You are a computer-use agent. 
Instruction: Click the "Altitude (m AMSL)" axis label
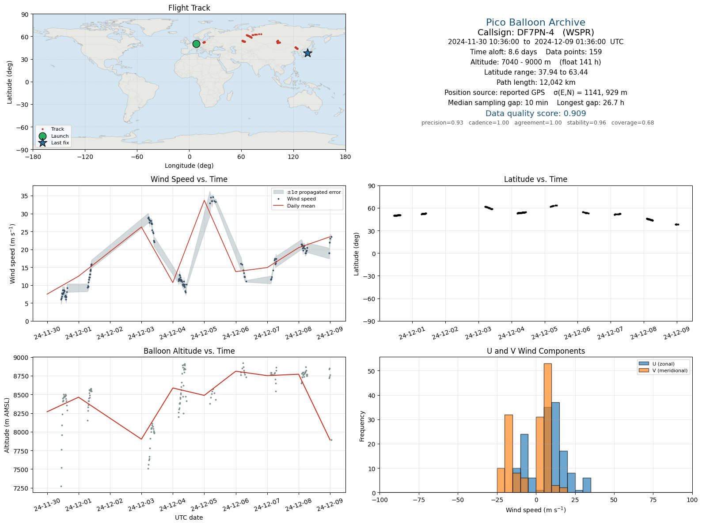(x=7, y=425)
